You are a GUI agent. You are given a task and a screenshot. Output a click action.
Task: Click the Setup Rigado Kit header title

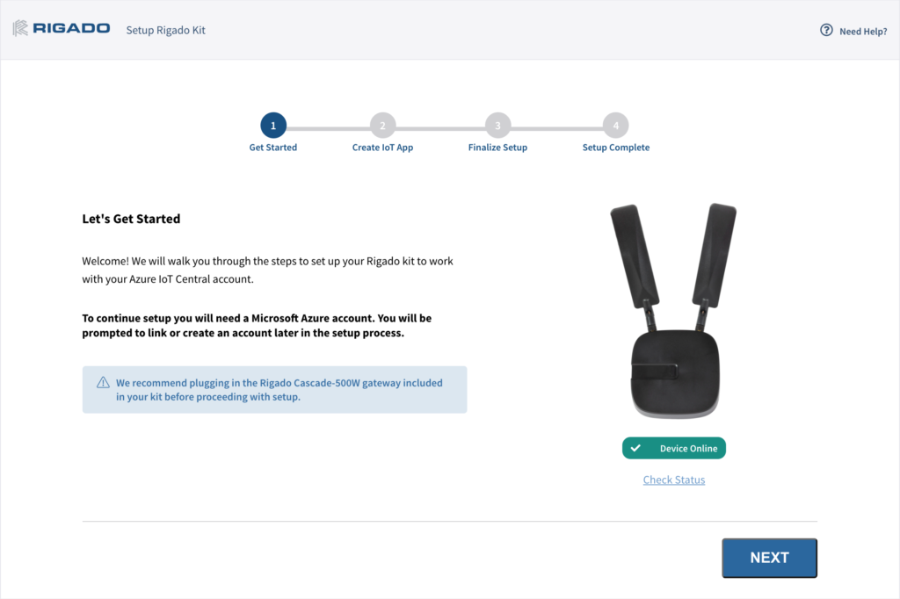coord(165,31)
